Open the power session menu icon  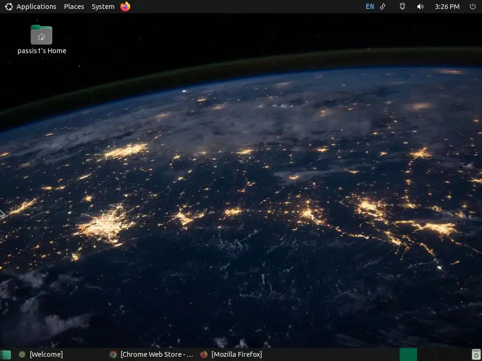pos(473,7)
